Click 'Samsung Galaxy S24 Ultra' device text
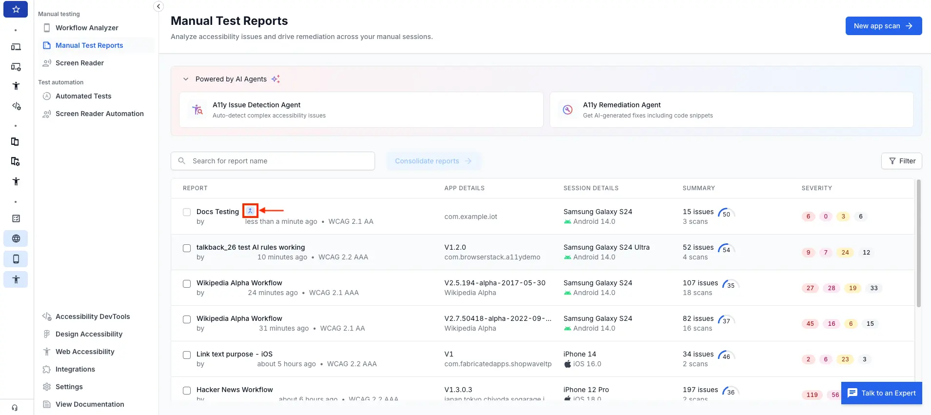 pyautogui.click(x=606, y=247)
